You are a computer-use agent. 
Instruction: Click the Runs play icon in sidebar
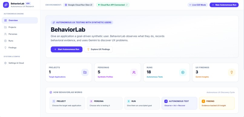click(x=5, y=41)
